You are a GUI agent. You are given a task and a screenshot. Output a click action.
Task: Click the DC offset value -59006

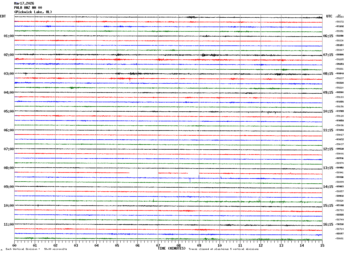[x=339, y=154]
